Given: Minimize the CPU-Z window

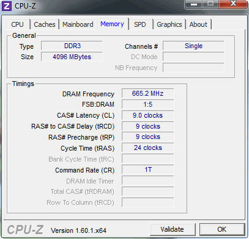Looking at the screenshot, I should (194, 4).
